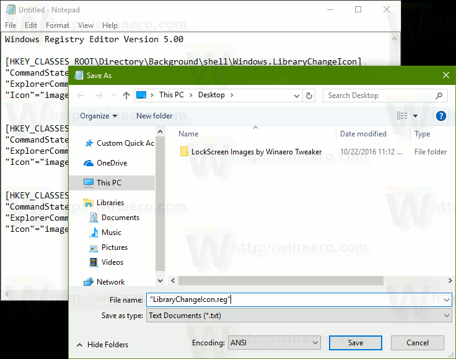This screenshot has height=359, width=456.
Task: Click the LockScreen Images folder icon
Action: coord(184,151)
